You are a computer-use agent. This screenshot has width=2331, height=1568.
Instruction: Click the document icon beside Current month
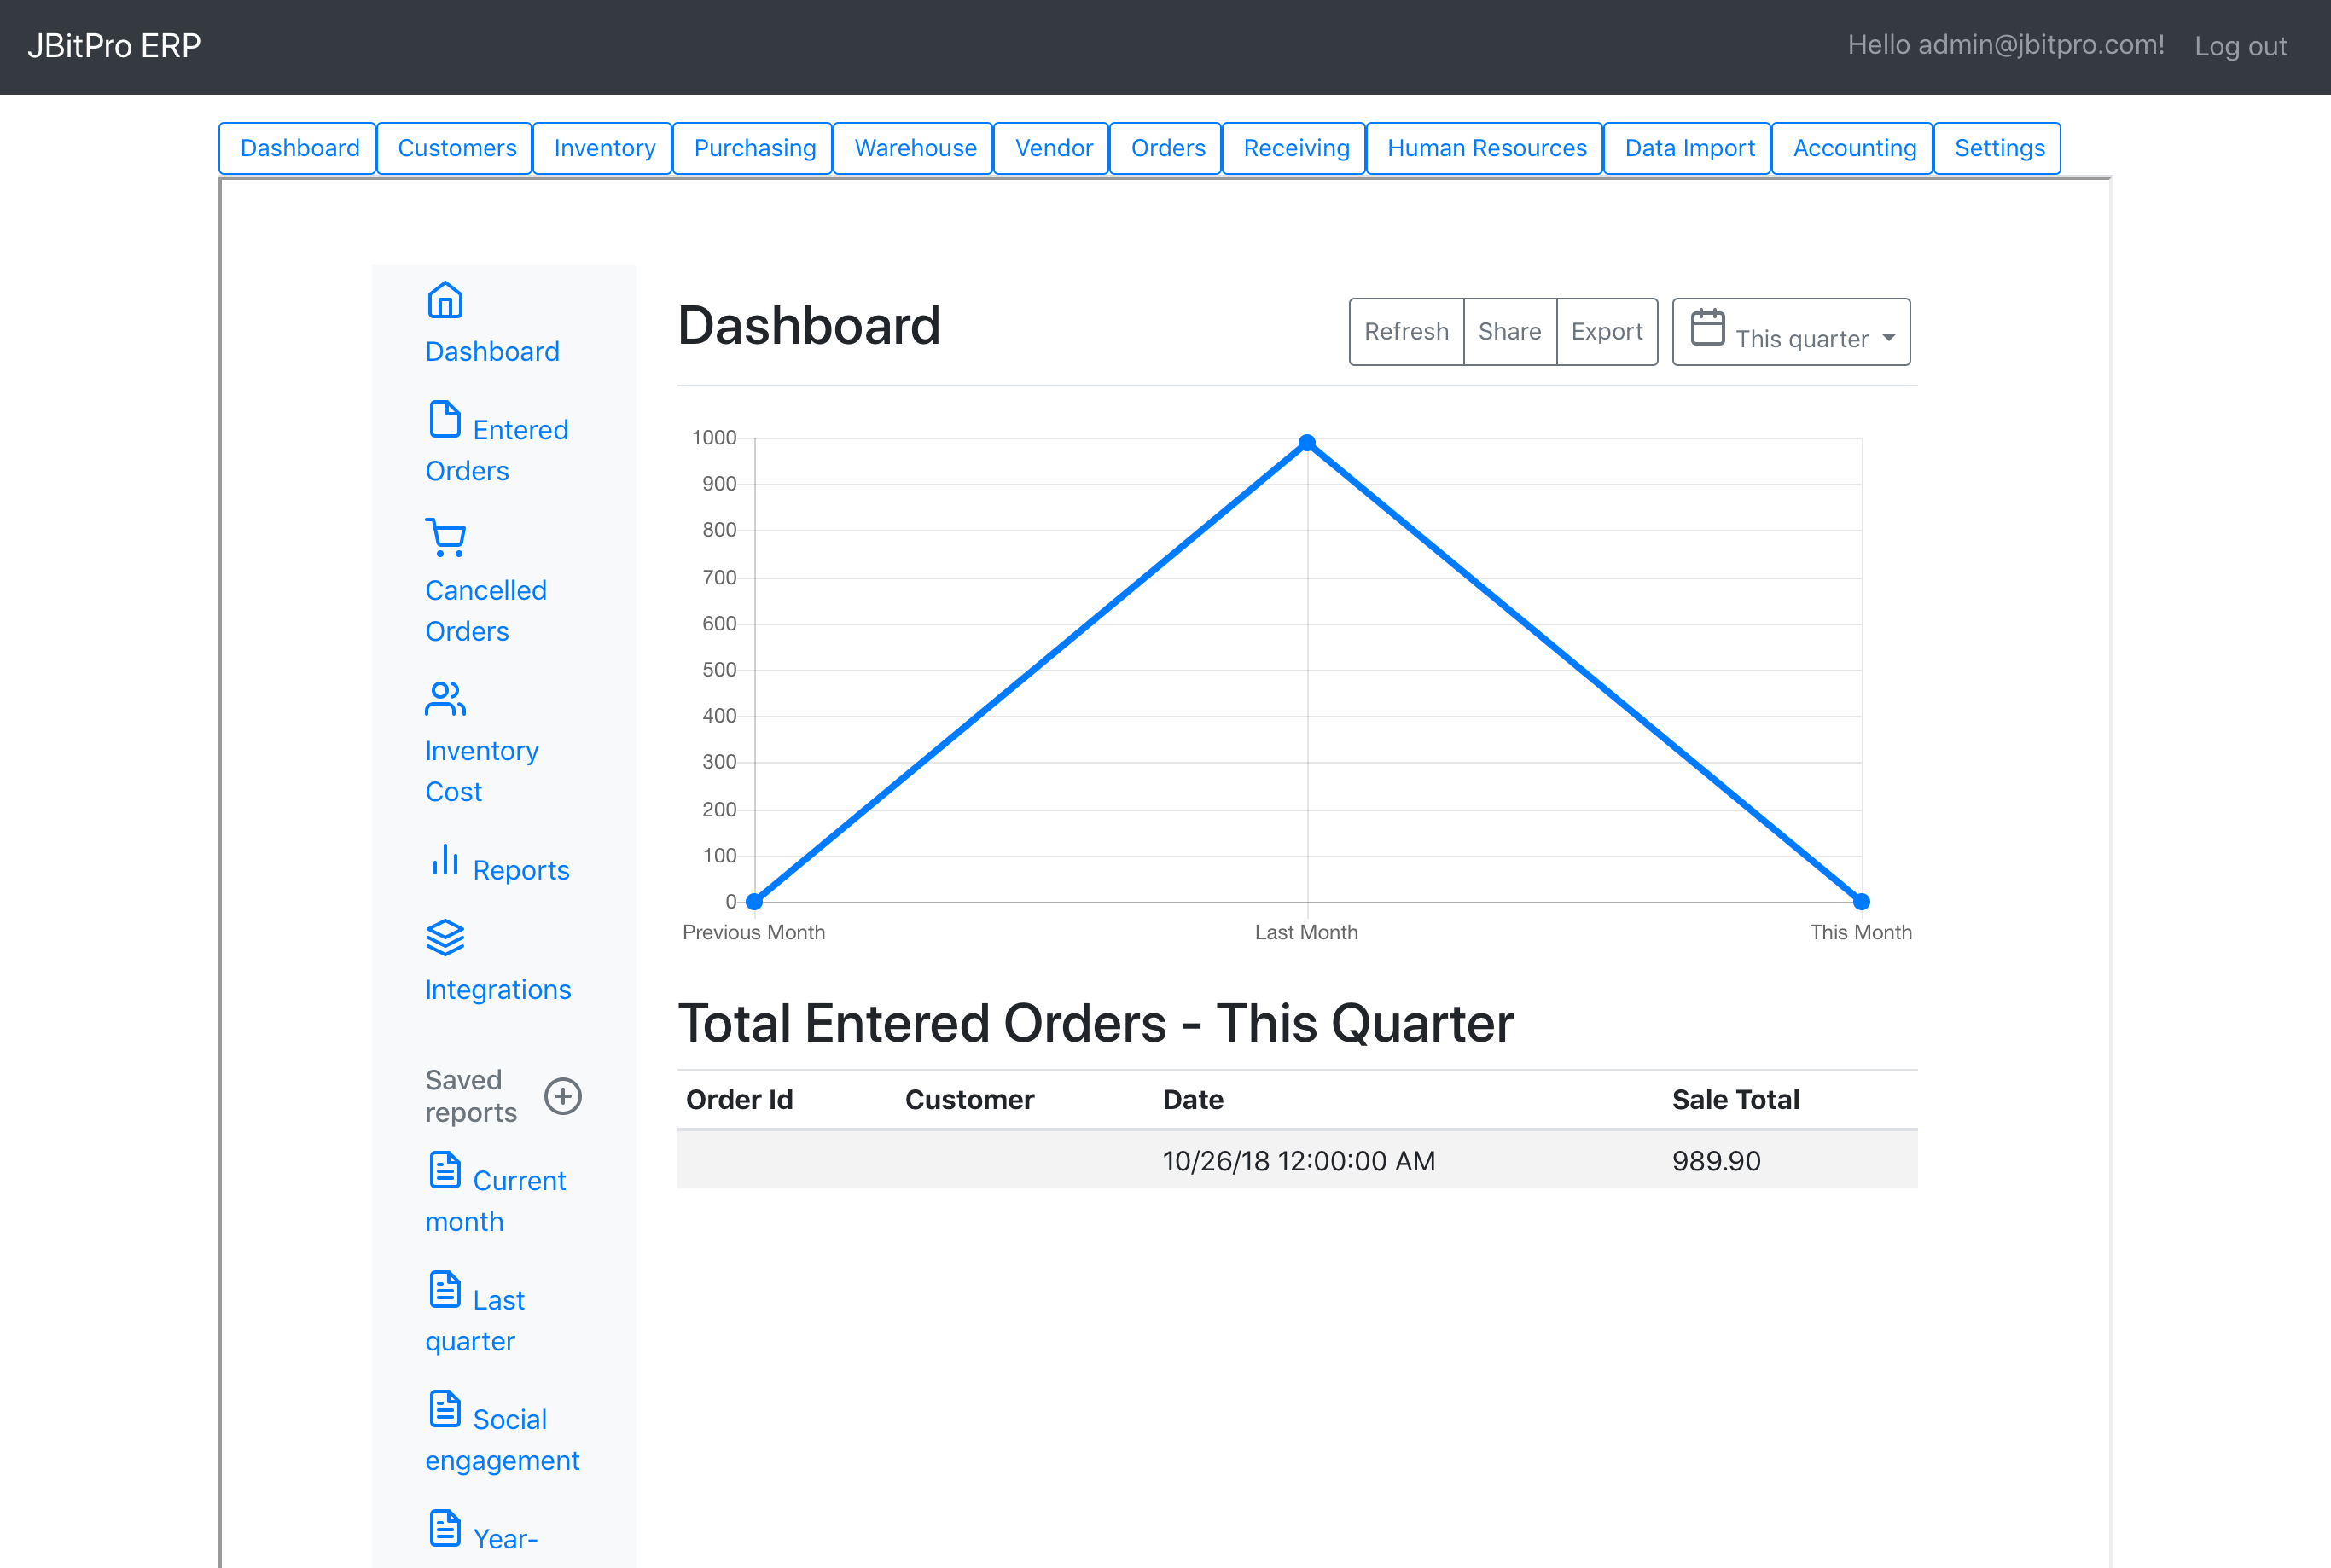pos(445,1170)
